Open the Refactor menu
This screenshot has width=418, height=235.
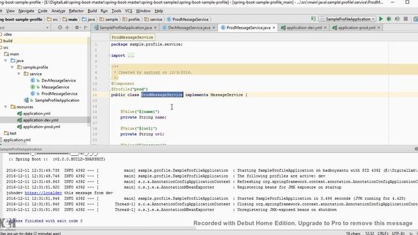[x=76, y=11]
